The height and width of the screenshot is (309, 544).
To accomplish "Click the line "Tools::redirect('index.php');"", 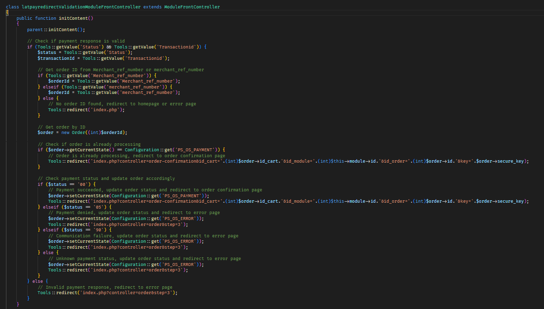I will tap(87, 110).
